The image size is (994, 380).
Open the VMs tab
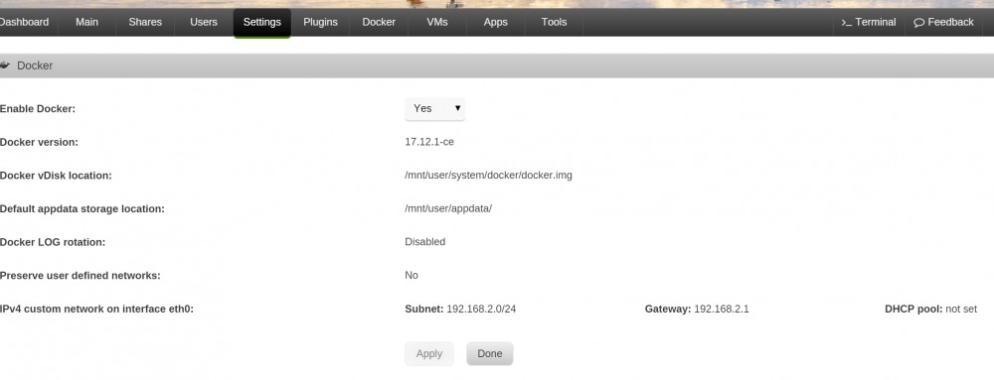point(436,22)
